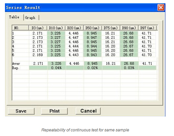Click D97 value 41.70 in row 6
This screenshot has height=136, width=174.
click(x=147, y=55)
